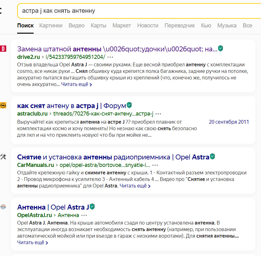Image resolution: width=261 pixels, height=256 pixels.
Task: Click the astraclub.ru Opel favicon
Action: point(3,105)
